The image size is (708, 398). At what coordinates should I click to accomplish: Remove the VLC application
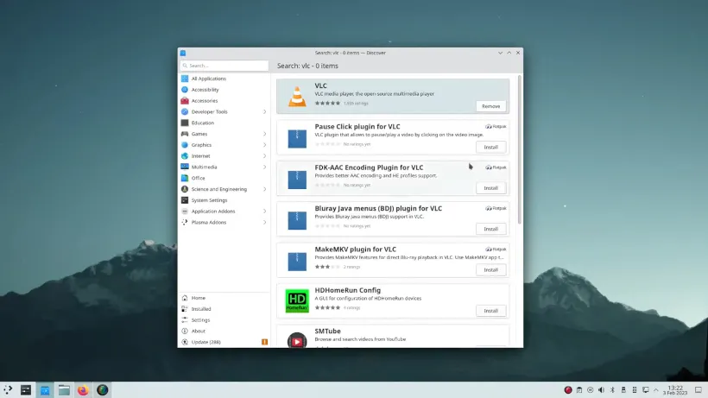[490, 106]
